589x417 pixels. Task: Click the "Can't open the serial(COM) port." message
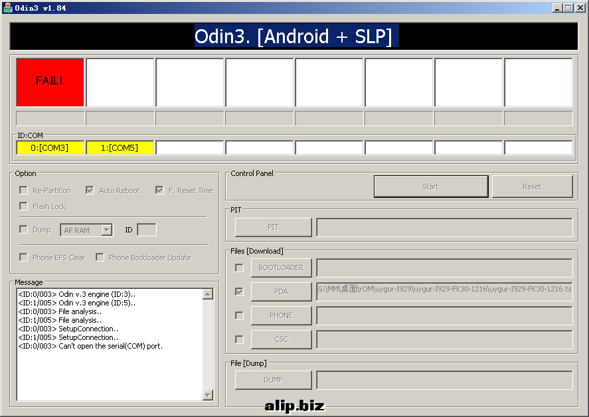click(110, 346)
